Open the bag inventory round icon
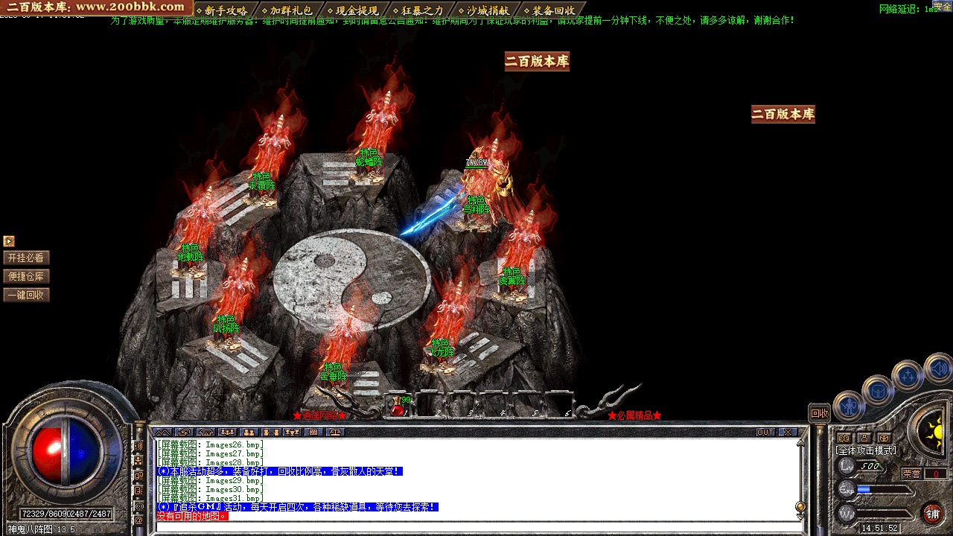 tap(878, 389)
